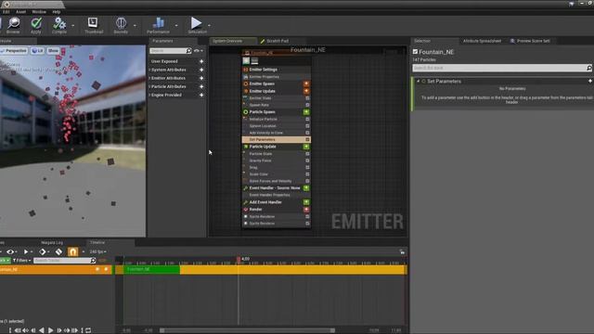Switch to the Attribute Spreadsheet tab

pos(482,41)
